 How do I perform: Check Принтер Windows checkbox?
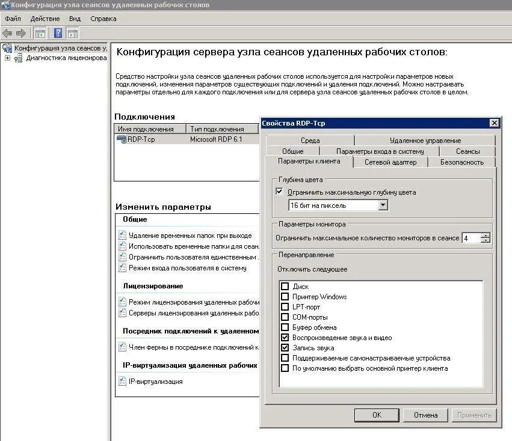(x=285, y=296)
